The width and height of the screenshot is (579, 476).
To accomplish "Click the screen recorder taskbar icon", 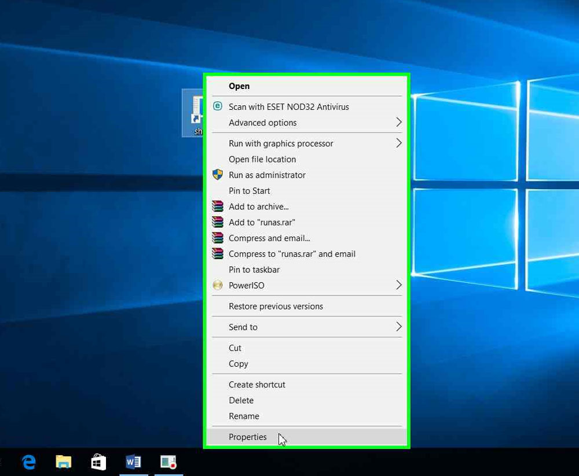I will [x=168, y=462].
